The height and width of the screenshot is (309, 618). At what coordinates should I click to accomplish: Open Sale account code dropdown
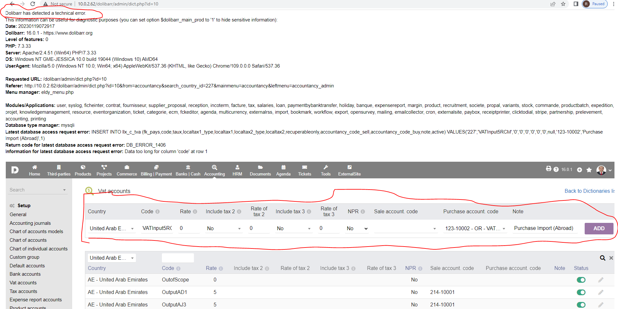[405, 228]
